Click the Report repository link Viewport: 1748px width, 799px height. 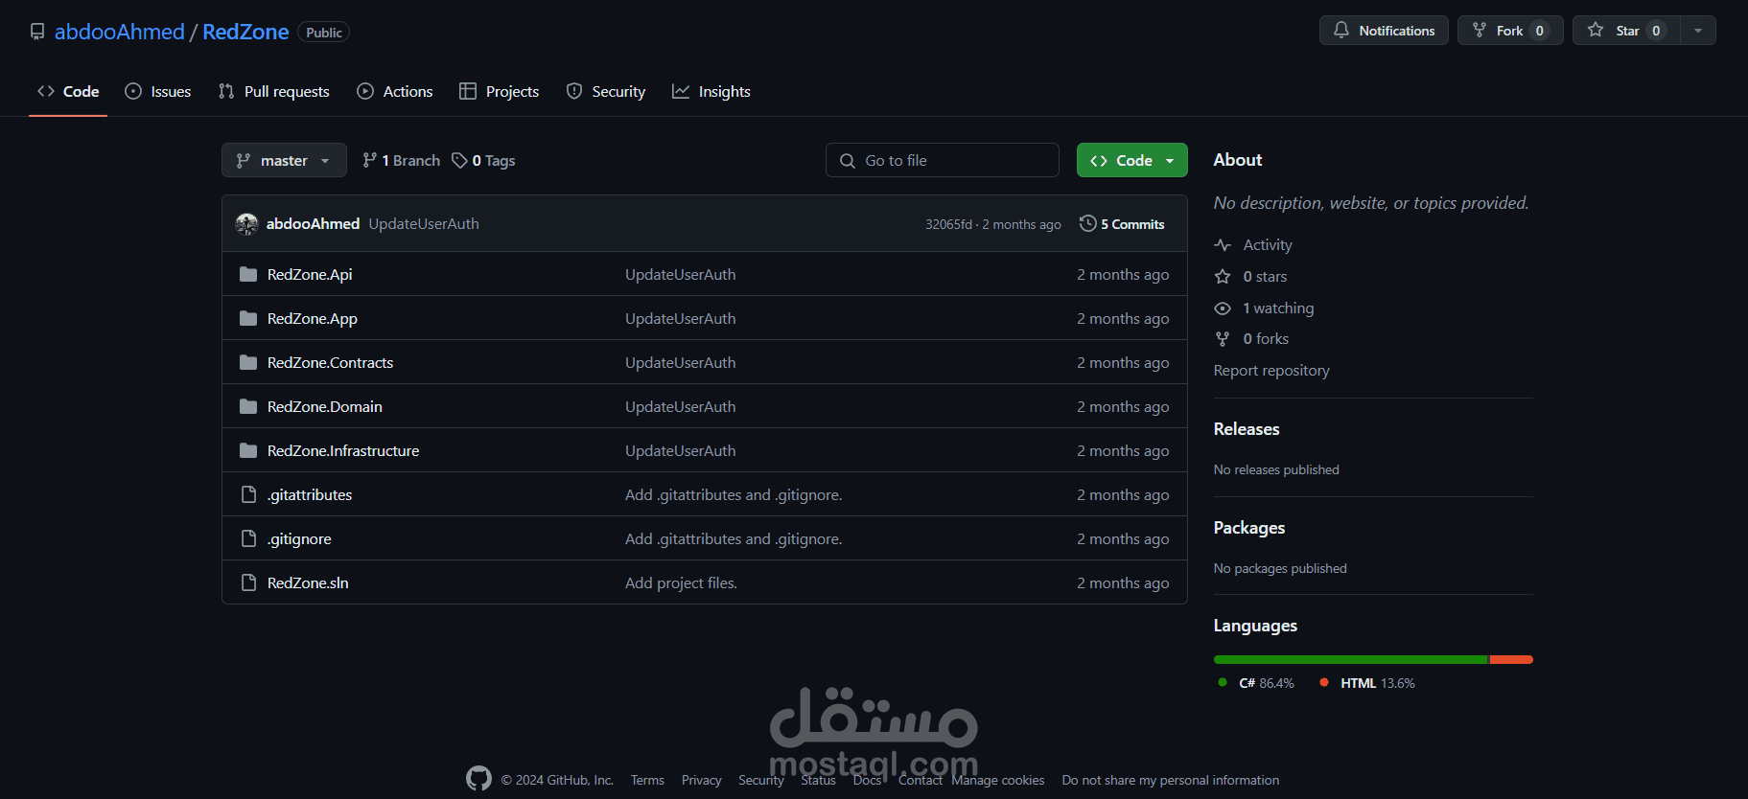(x=1271, y=371)
